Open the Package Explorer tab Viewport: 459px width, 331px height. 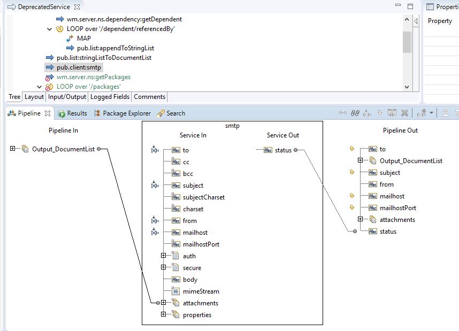click(122, 113)
